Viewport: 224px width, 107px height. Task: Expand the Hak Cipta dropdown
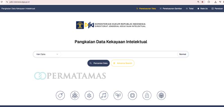click(47, 54)
